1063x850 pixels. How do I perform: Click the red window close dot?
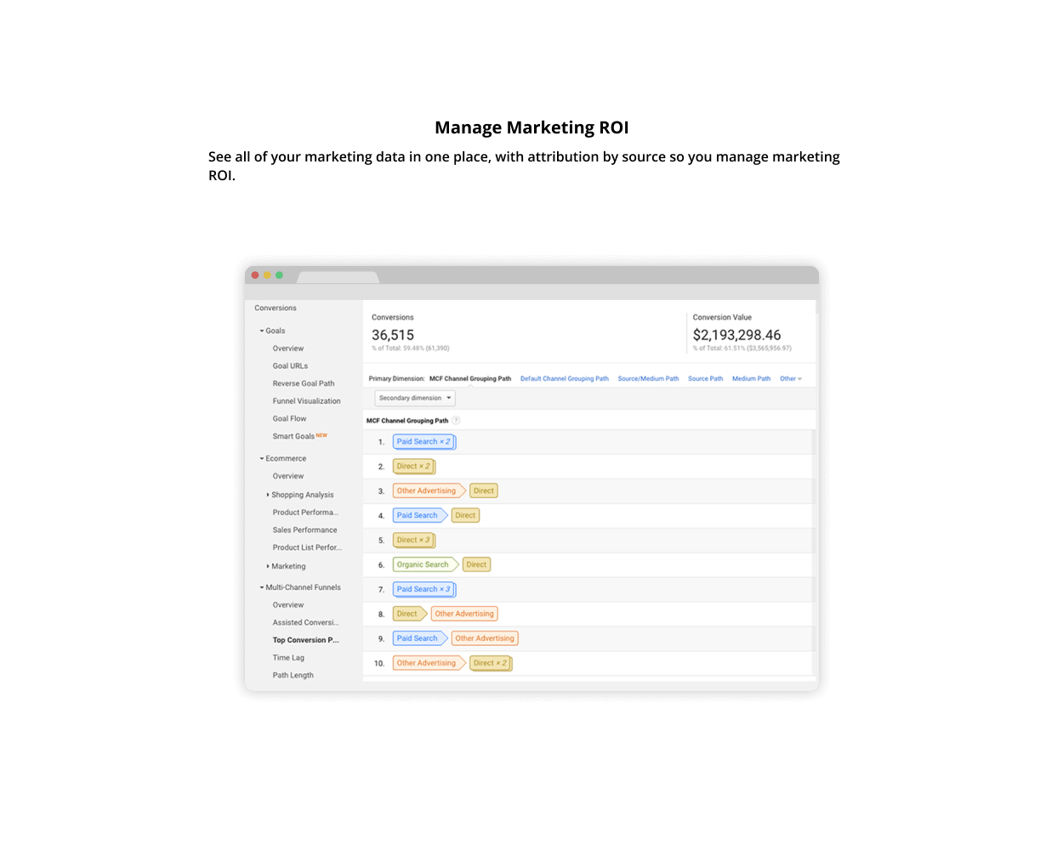[x=255, y=275]
